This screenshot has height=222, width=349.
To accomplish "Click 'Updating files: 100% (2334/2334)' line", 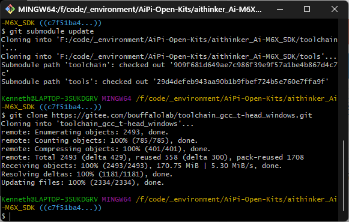I will pyautogui.click(x=82, y=182).
